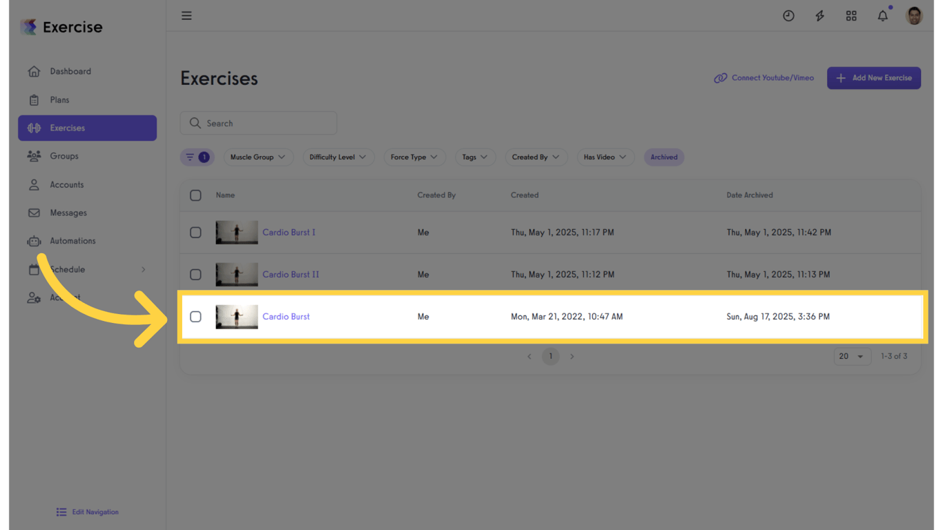943x530 pixels.
Task: Open the Cardio Burst exercise thumbnail
Action: [236, 317]
